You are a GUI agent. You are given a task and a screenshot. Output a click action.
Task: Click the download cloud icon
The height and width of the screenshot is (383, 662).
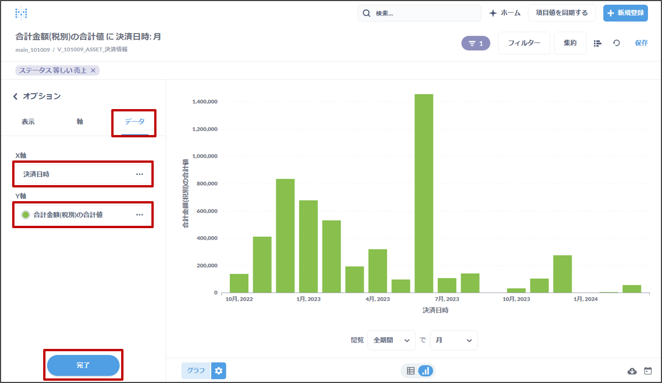coord(632,371)
